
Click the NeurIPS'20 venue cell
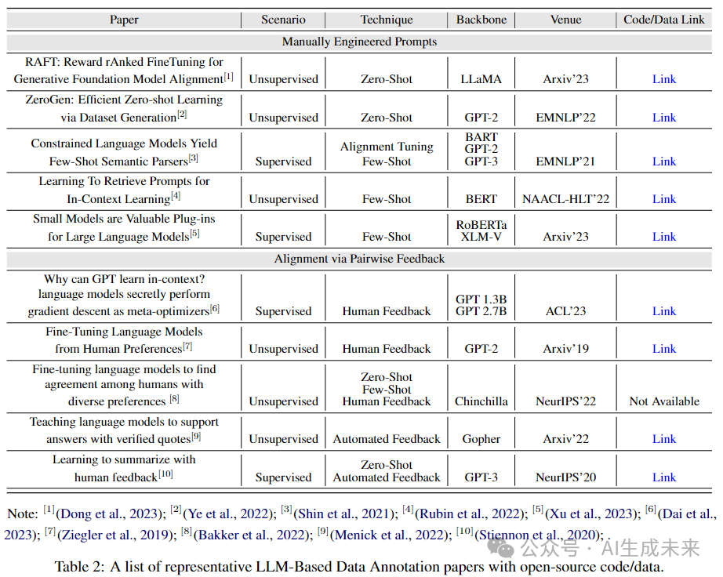click(x=565, y=477)
